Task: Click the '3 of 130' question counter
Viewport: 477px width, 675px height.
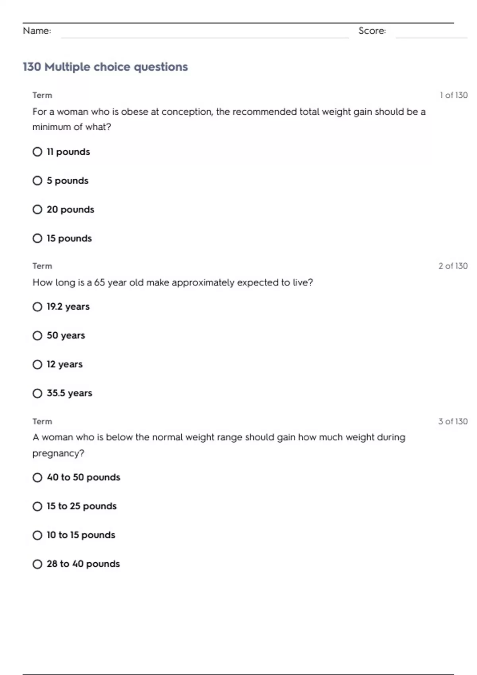Action: [x=453, y=421]
